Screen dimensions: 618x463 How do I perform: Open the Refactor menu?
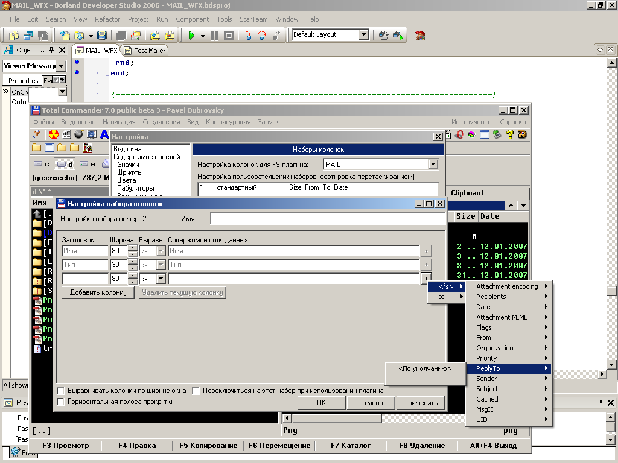point(107,19)
